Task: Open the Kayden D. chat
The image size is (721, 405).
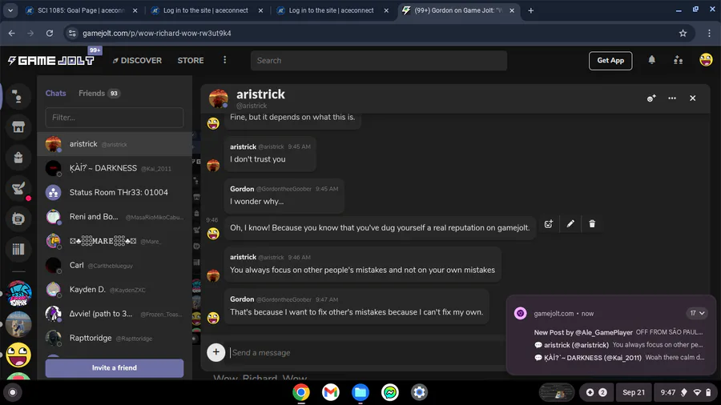Action: [x=114, y=289]
